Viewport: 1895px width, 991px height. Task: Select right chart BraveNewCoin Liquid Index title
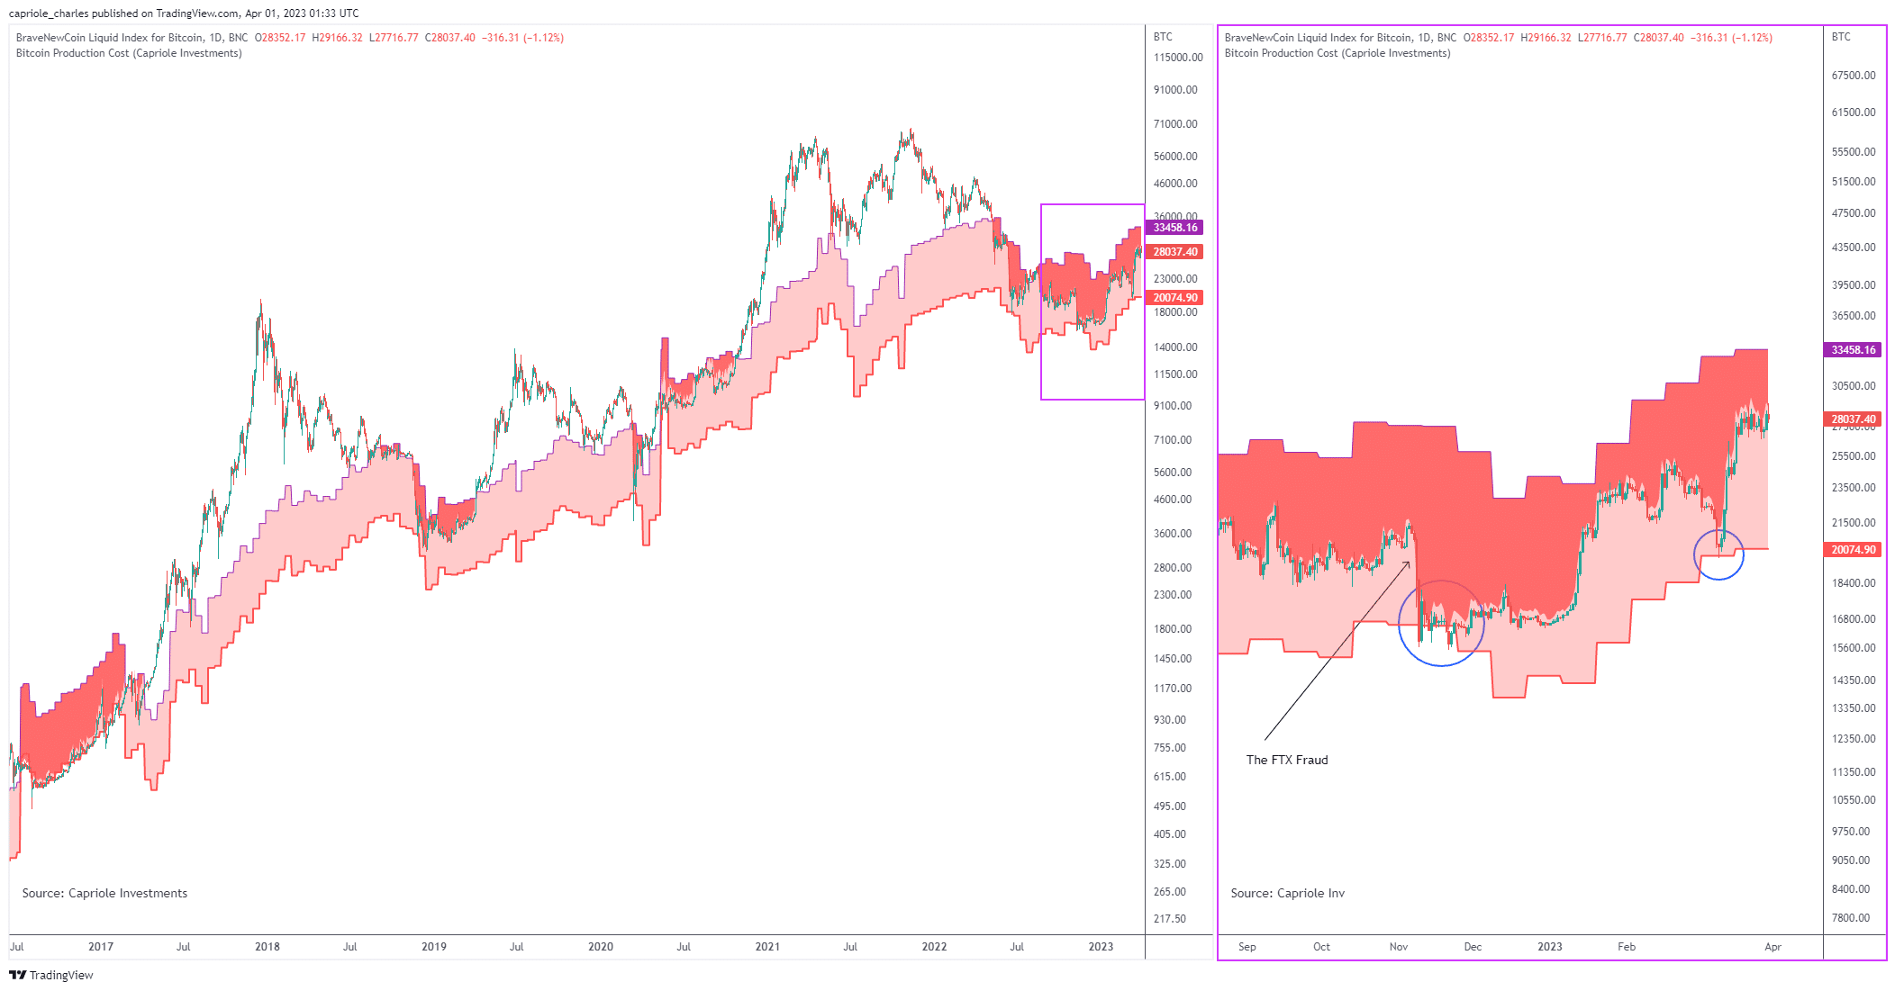click(1340, 38)
